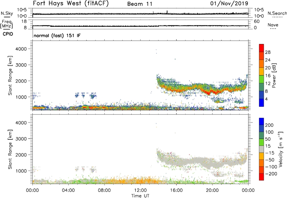
Task: Pick the light green 15–50 Velocity segment
Action: click(262, 142)
